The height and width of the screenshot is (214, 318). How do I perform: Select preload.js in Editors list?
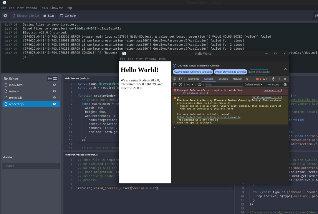[31, 97]
